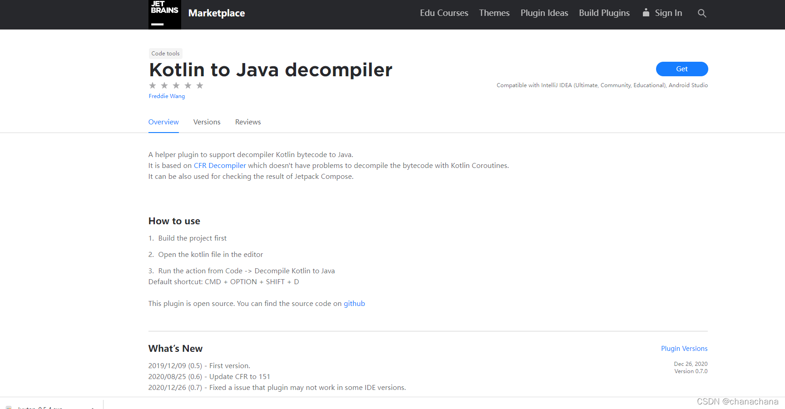Click 'It can be also used for checking' sentence

pos(251,177)
